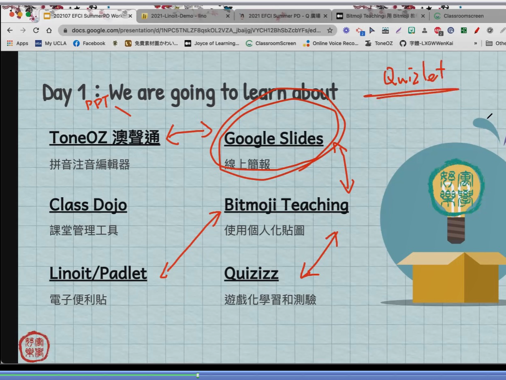Click the browser back arrow
506x380 pixels.
pyautogui.click(x=10, y=30)
